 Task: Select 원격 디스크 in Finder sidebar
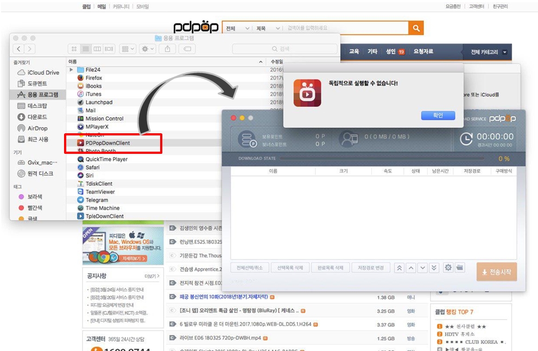click(35, 173)
